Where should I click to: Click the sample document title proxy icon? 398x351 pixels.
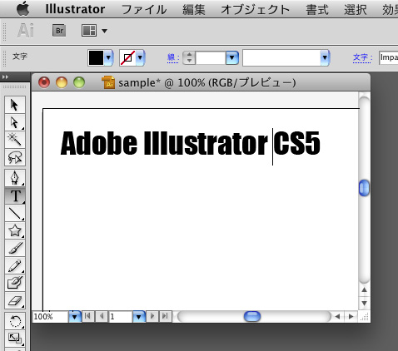[x=108, y=82]
